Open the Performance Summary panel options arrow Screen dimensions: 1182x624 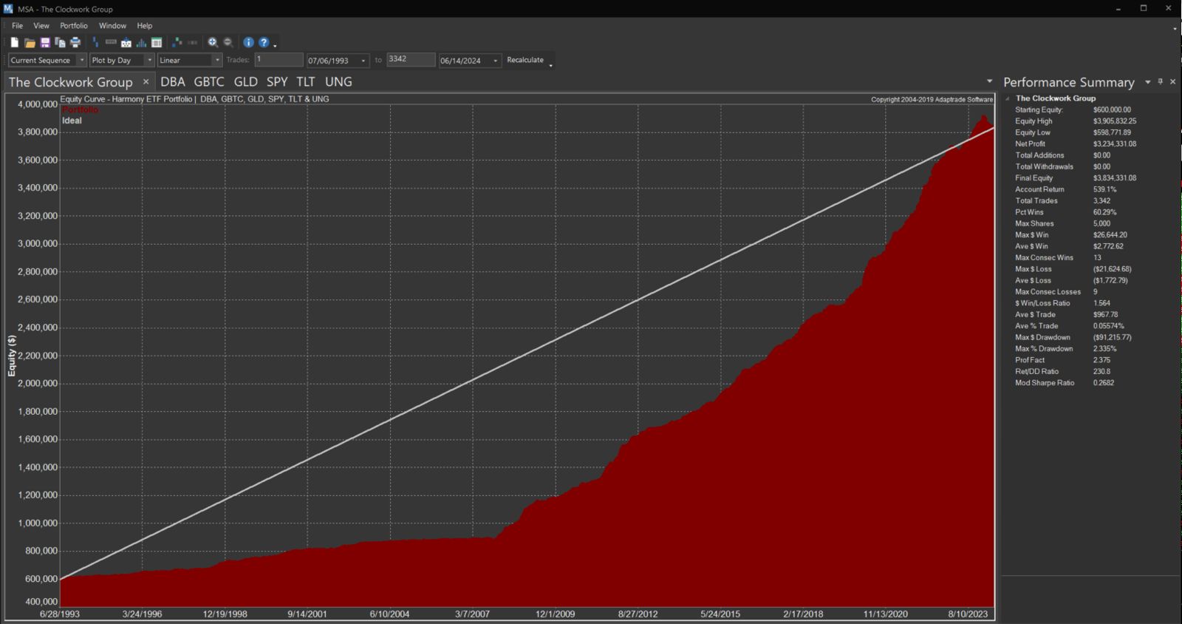tap(1148, 82)
